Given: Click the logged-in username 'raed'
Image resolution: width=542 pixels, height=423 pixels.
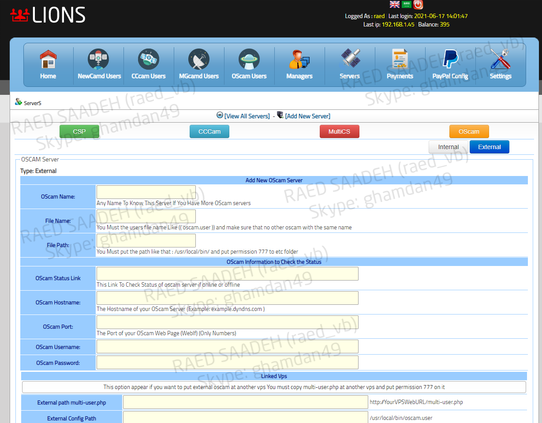Looking at the screenshot, I should coord(379,16).
